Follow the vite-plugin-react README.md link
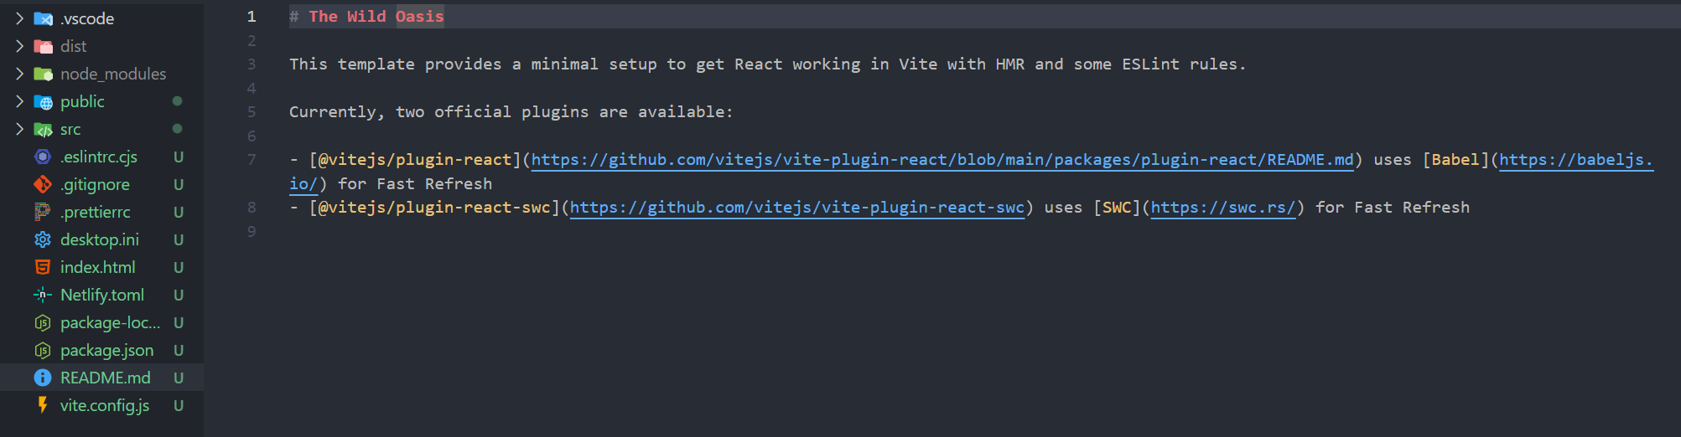 click(x=942, y=160)
